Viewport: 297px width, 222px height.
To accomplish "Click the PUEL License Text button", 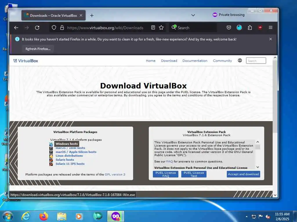I will point(194,174).
